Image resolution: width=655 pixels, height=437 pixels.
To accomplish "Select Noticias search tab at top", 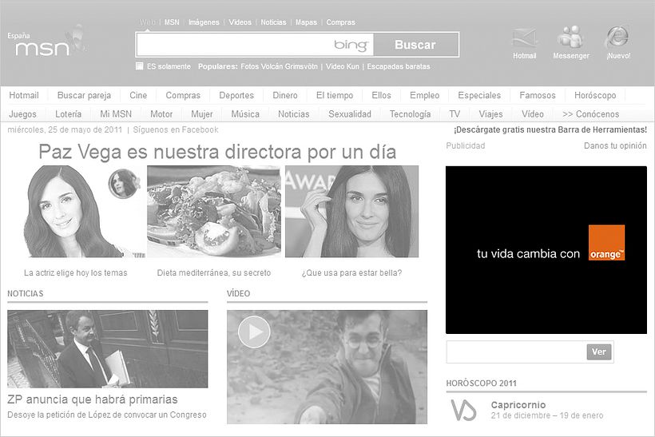I will 274,22.
